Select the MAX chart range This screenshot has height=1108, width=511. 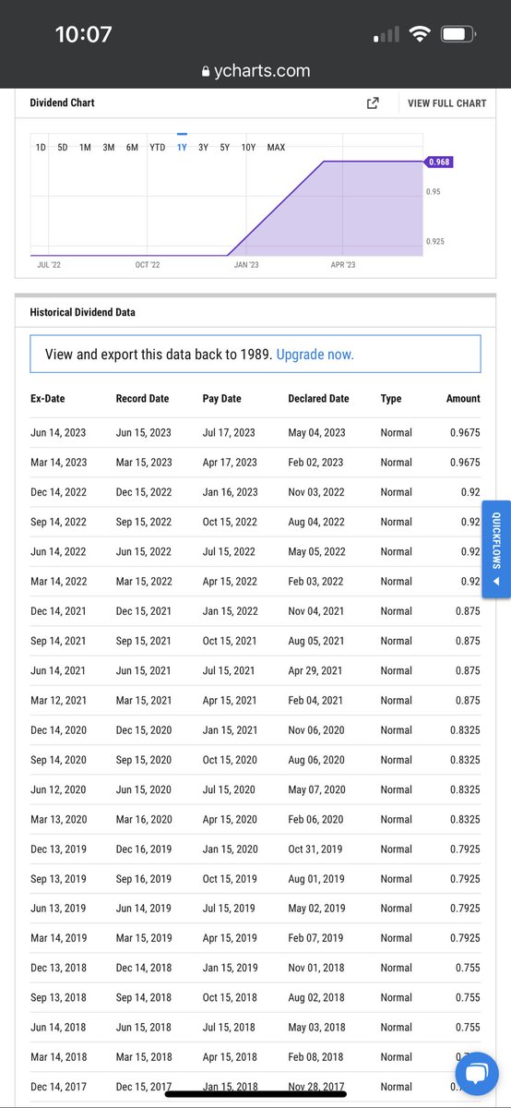pos(276,148)
